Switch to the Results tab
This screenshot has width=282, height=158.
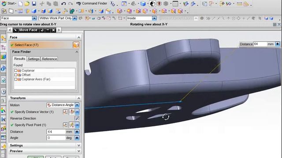coord(19,59)
